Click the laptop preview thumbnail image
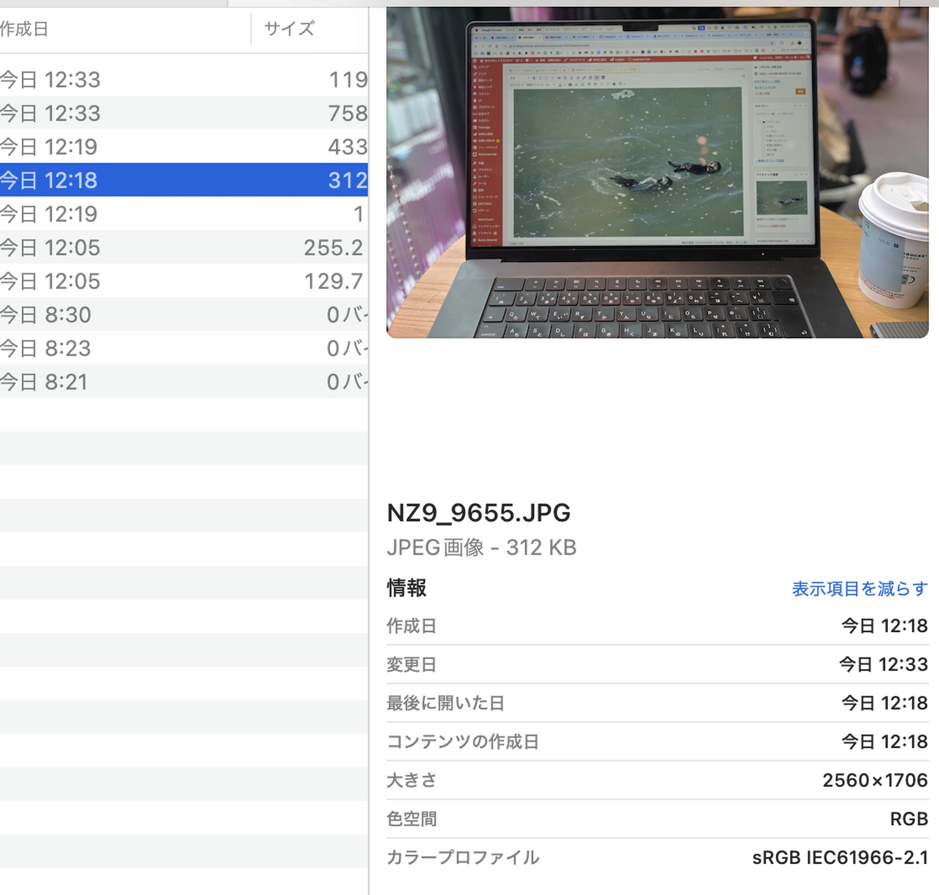 coord(657,172)
